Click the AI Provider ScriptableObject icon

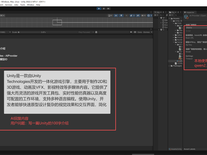(x=186, y=17)
